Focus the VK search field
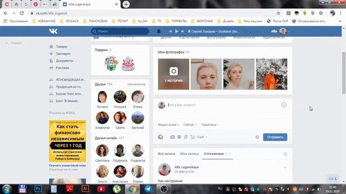This screenshot has width=346, height=194. click(120, 31)
